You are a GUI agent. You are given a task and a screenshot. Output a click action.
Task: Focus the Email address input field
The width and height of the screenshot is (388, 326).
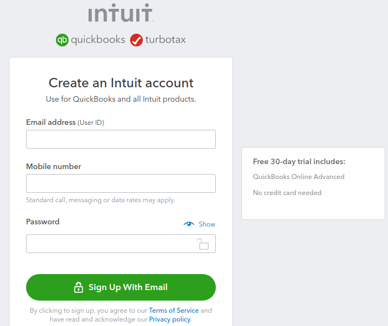[x=121, y=139]
